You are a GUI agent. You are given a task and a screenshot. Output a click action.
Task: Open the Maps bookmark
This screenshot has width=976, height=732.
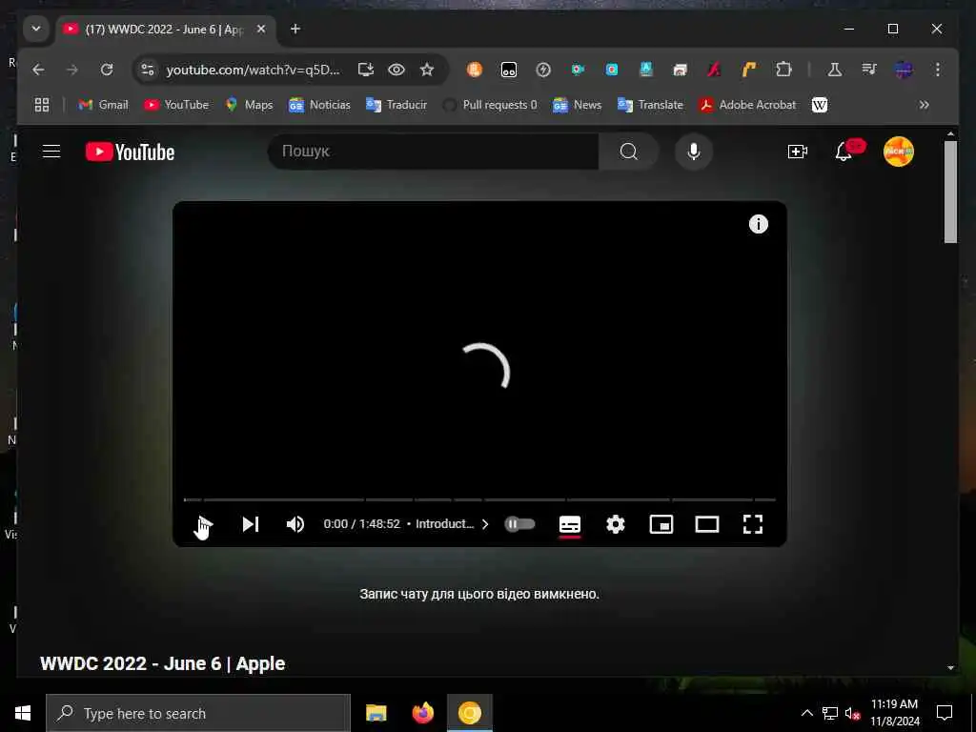coord(249,105)
